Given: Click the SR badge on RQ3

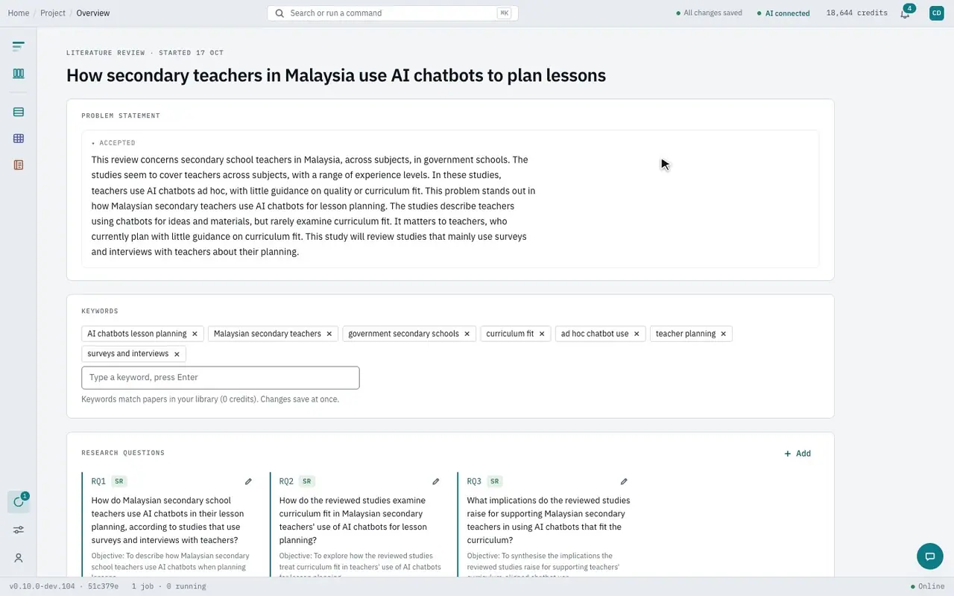Looking at the screenshot, I should (494, 481).
